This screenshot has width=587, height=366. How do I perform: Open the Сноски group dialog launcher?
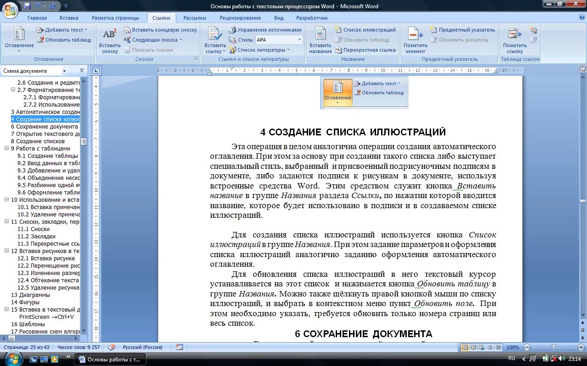[x=196, y=59]
